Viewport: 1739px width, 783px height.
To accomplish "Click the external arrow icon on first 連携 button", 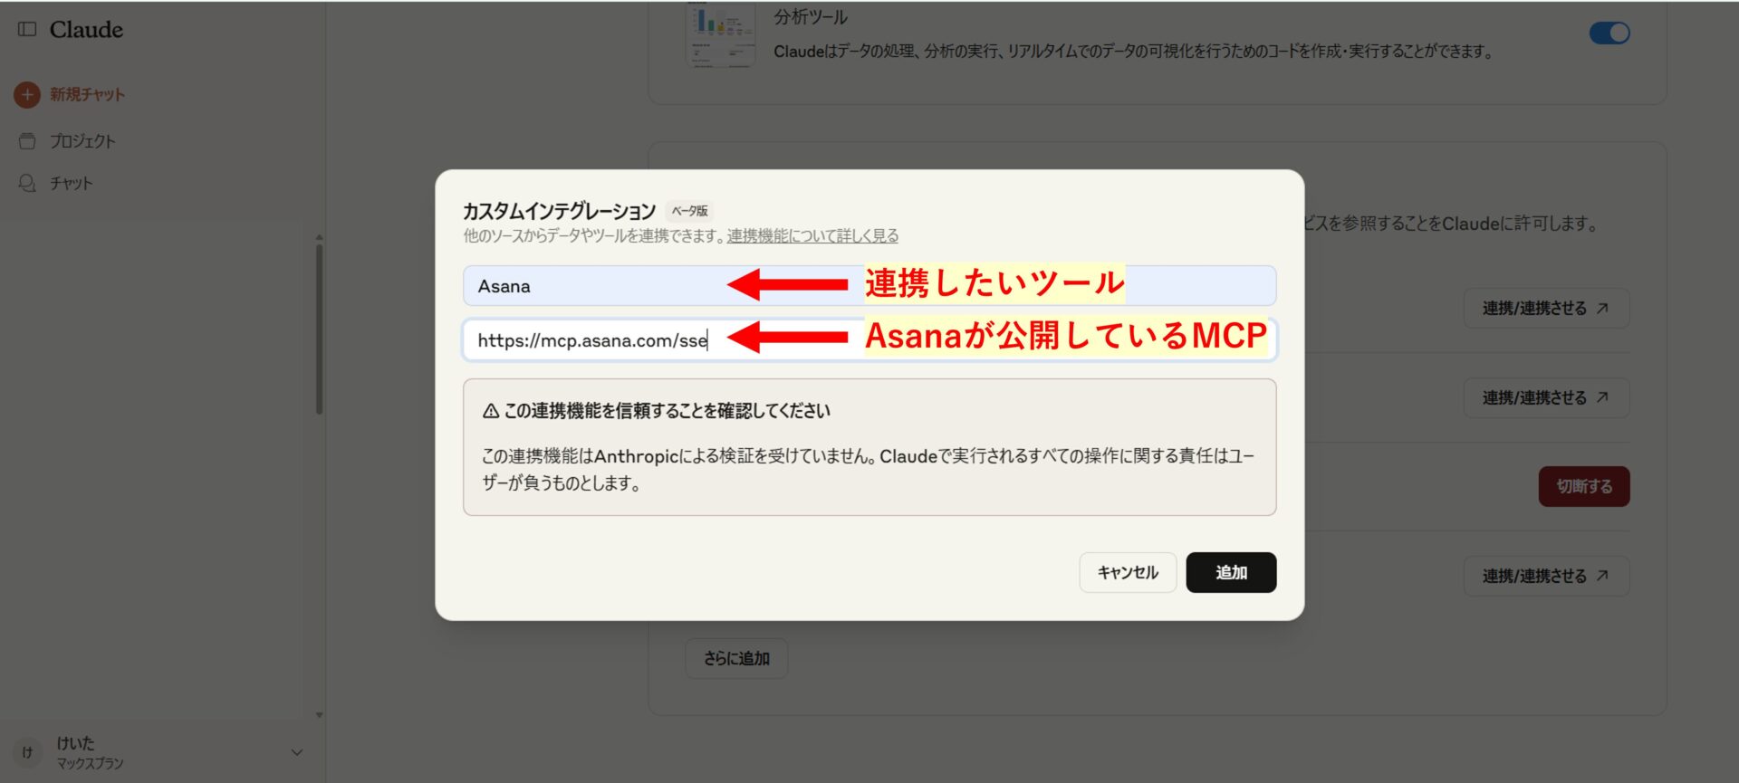I will pos(1602,309).
